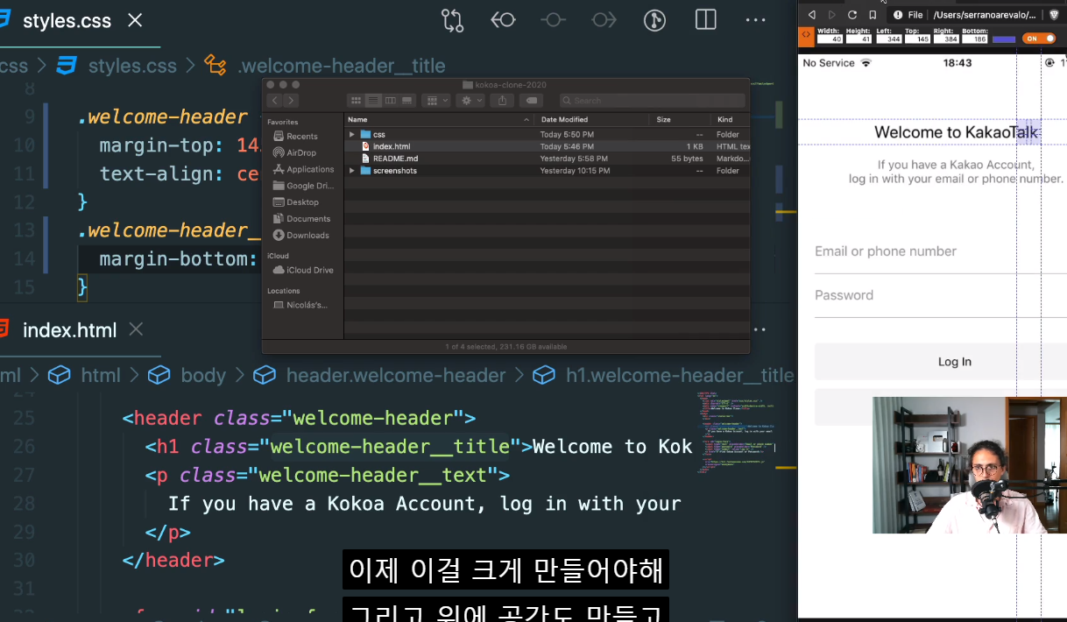The image size is (1067, 622).
Task: Click header.welcome-header breadcrumb
Action: click(x=396, y=375)
